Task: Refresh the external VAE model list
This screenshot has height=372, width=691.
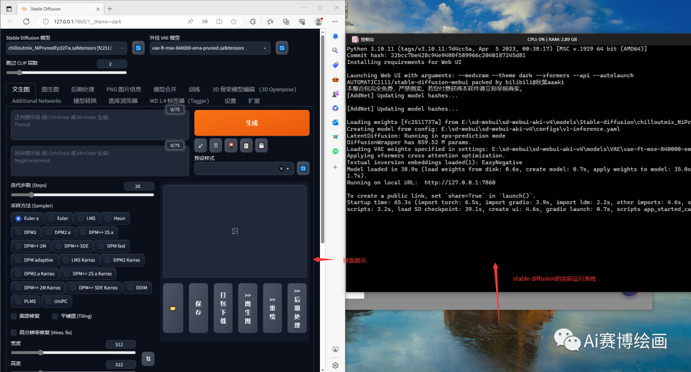Action: [x=282, y=48]
